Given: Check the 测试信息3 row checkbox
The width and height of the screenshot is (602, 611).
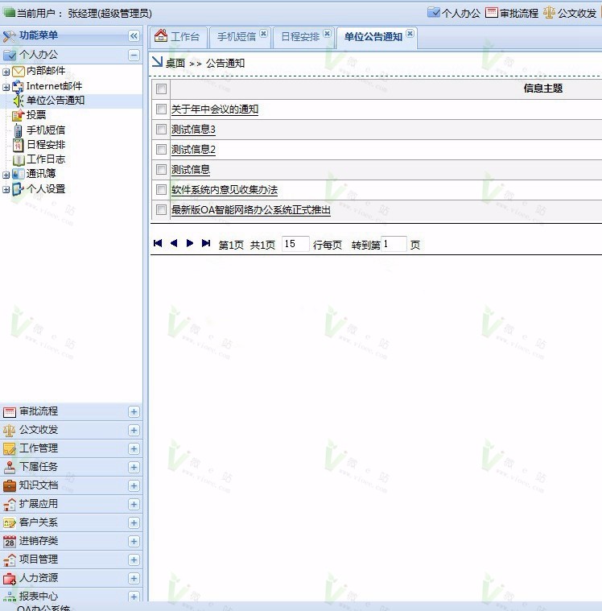Looking at the screenshot, I should click(161, 130).
